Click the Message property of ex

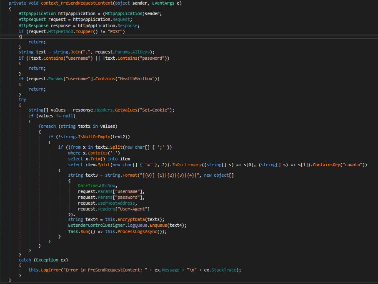coord(171,270)
